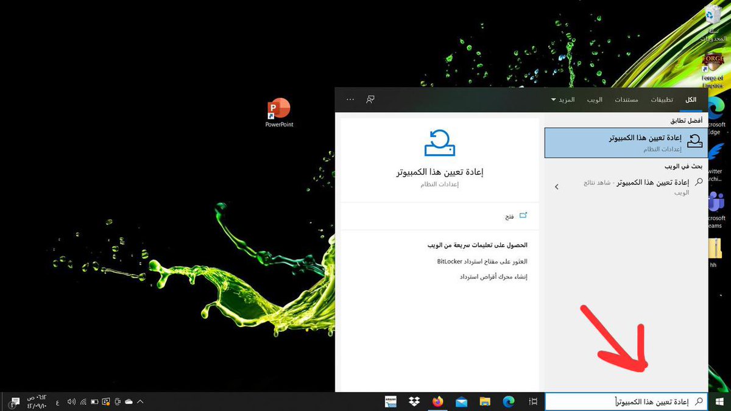This screenshot has width=731, height=411.
Task: Expand the المزيد (More) dropdown filter
Action: pyautogui.click(x=562, y=99)
